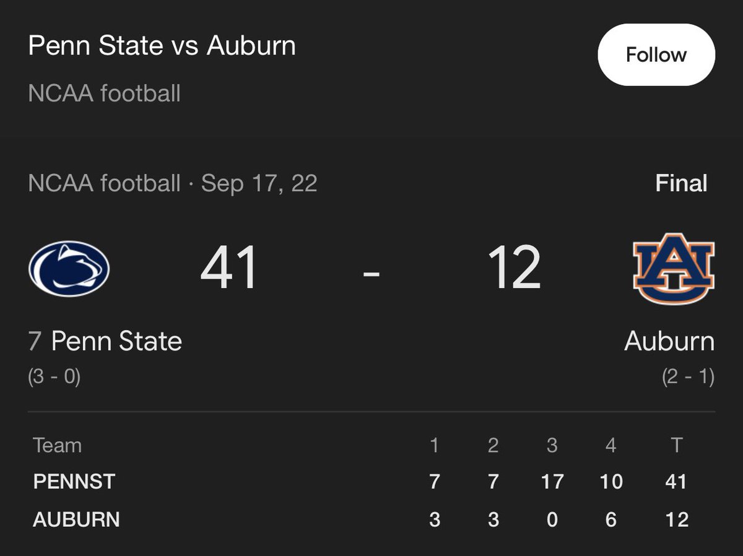Select the PENNST row in the score table
Image resolution: width=743 pixels, height=556 pixels.
(371, 481)
